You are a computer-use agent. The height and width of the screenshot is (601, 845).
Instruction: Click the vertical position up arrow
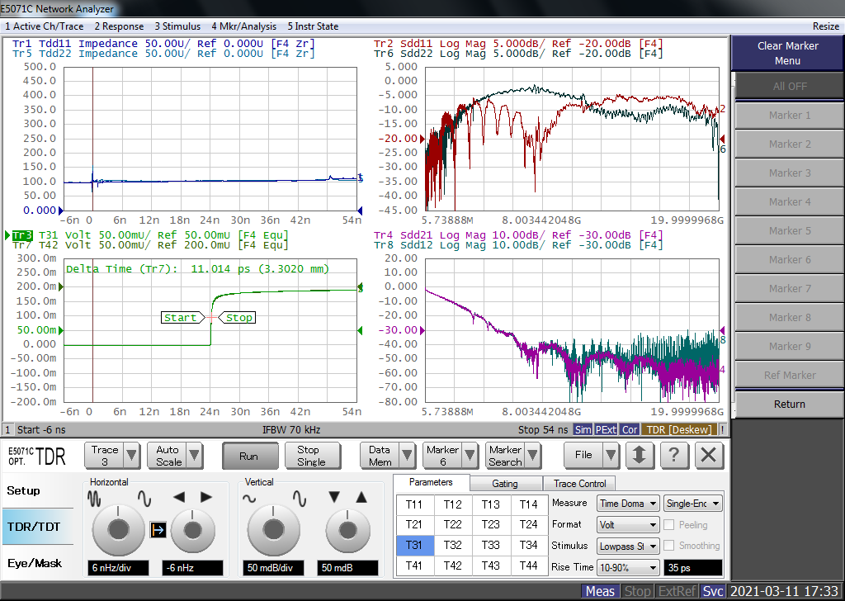(x=361, y=497)
